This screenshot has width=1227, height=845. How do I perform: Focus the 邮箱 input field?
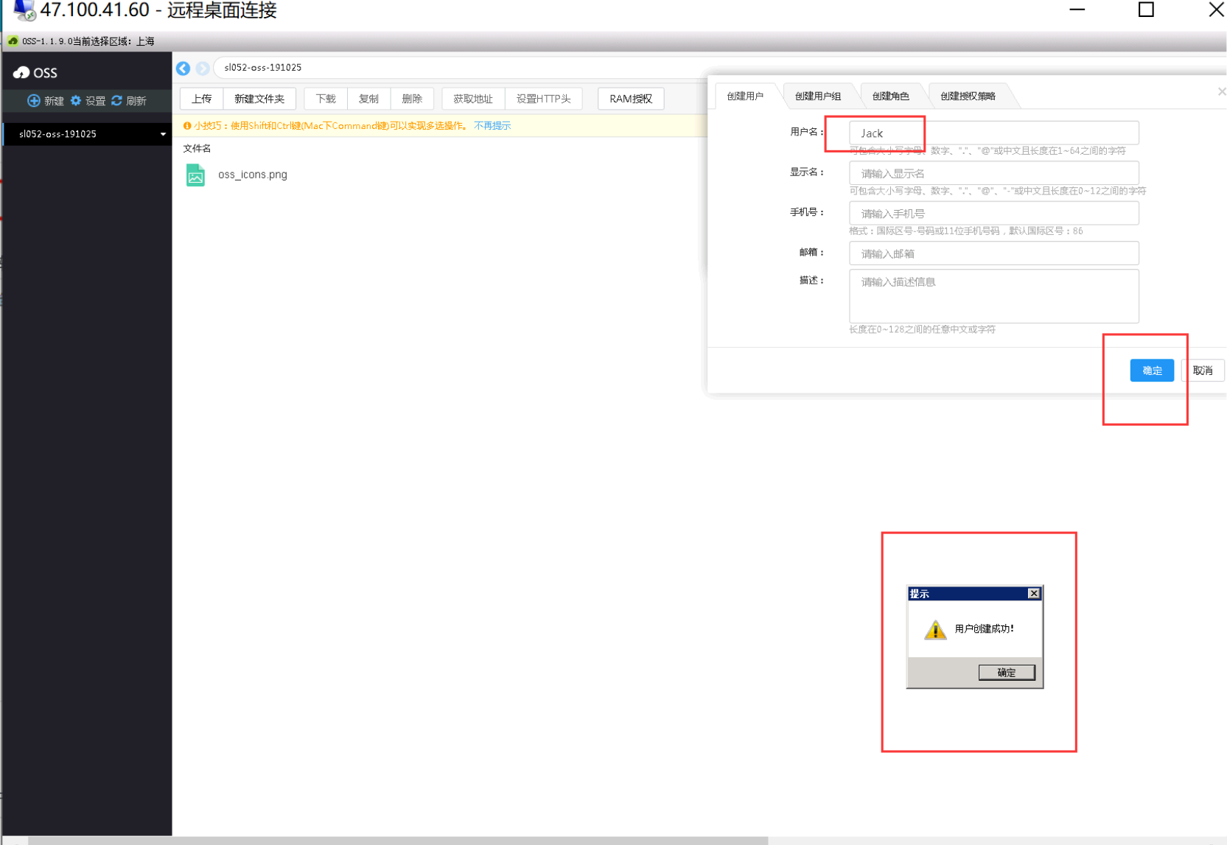click(993, 253)
